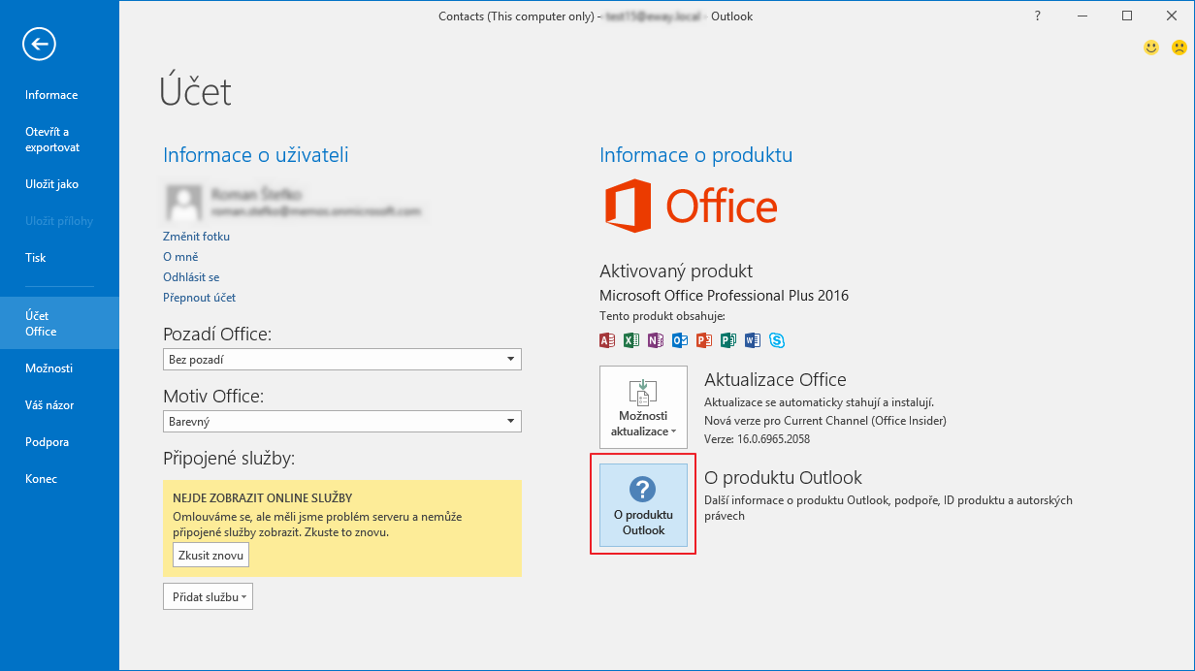Click the Informace o produktu heading
The image size is (1195, 671).
click(x=695, y=155)
